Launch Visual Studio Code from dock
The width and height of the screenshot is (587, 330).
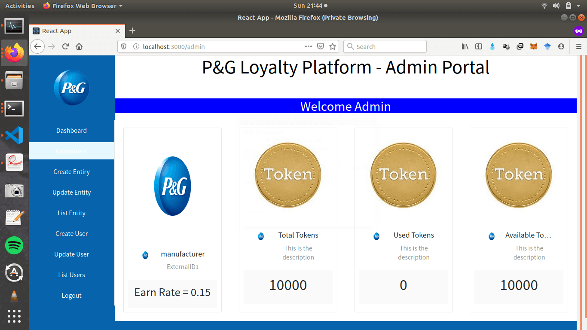[x=14, y=136]
